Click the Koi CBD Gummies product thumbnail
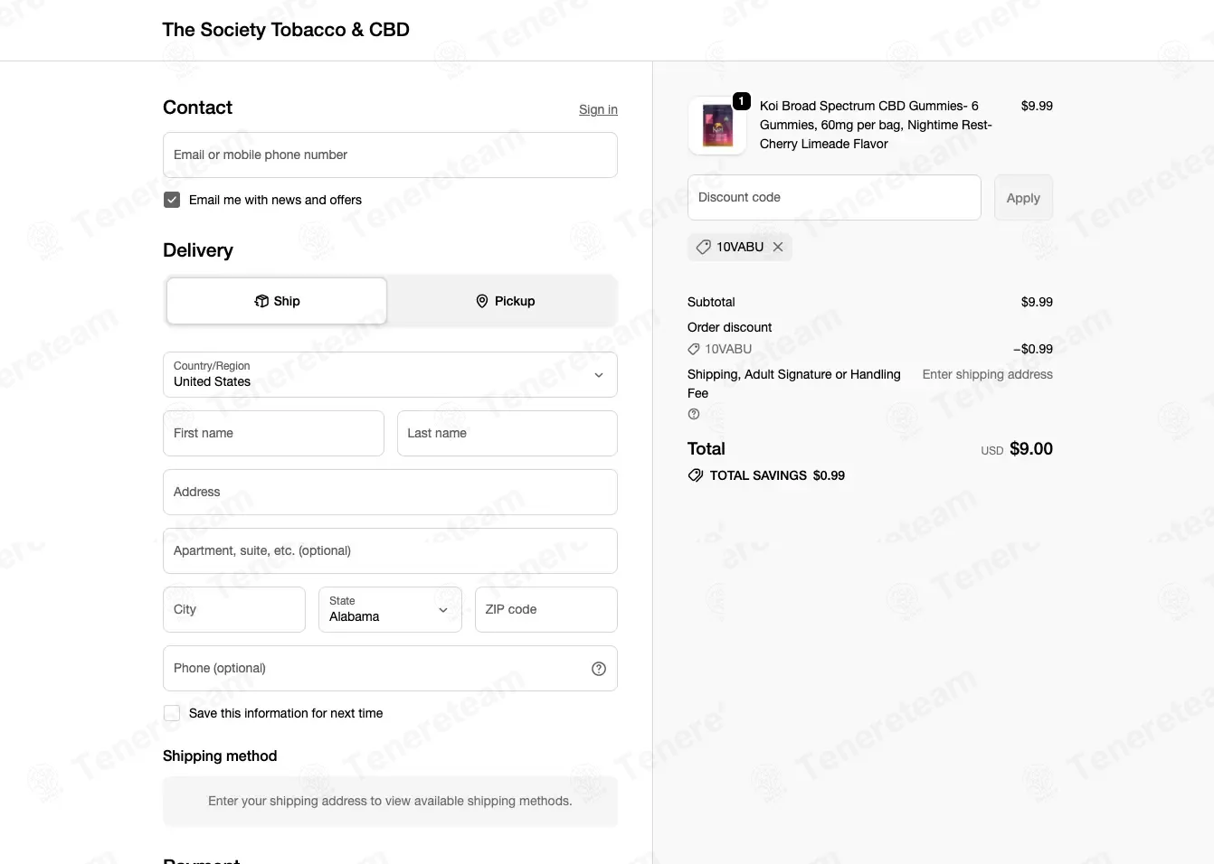The width and height of the screenshot is (1214, 864). (717, 126)
